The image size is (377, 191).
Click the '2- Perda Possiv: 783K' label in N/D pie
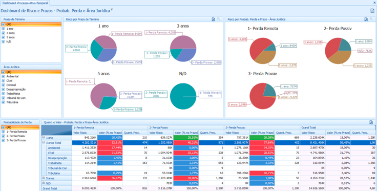pos(156,94)
